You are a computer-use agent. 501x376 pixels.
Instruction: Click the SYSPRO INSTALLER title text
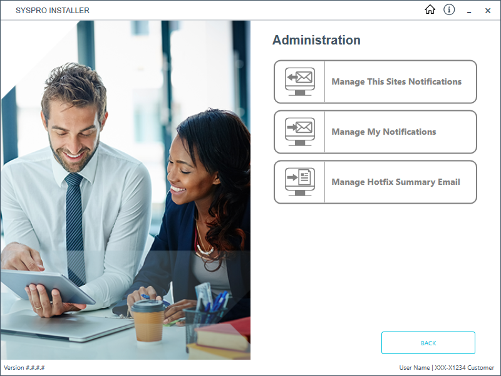[x=53, y=11]
